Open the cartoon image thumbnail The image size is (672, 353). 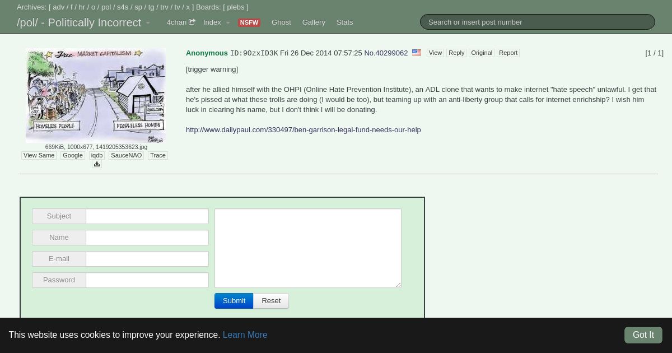[96, 95]
